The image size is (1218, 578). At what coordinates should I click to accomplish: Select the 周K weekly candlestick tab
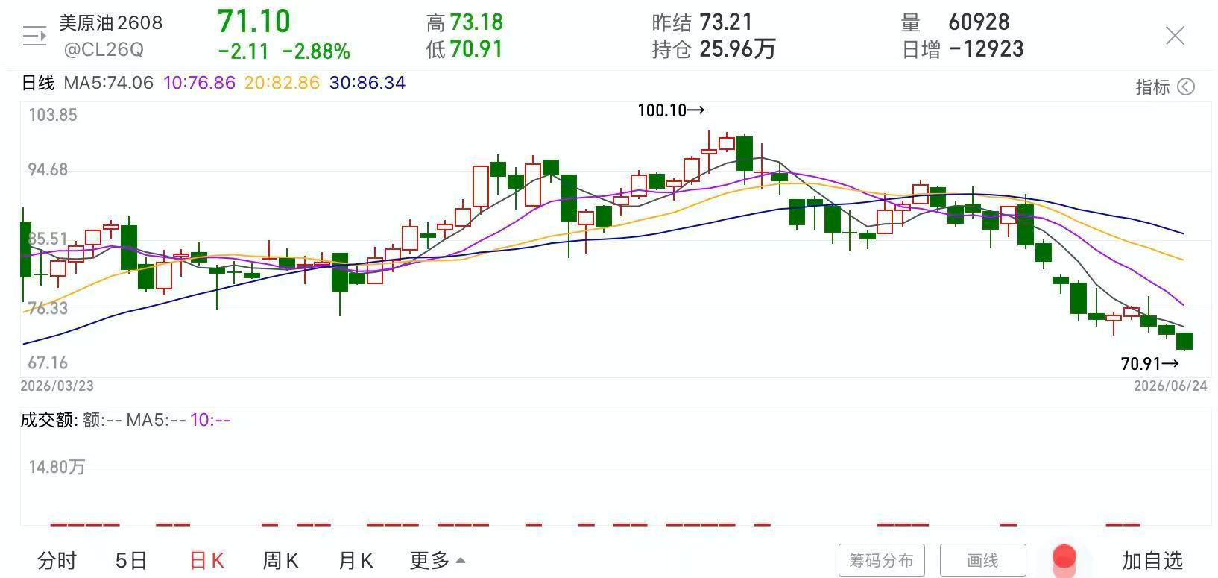(280, 560)
